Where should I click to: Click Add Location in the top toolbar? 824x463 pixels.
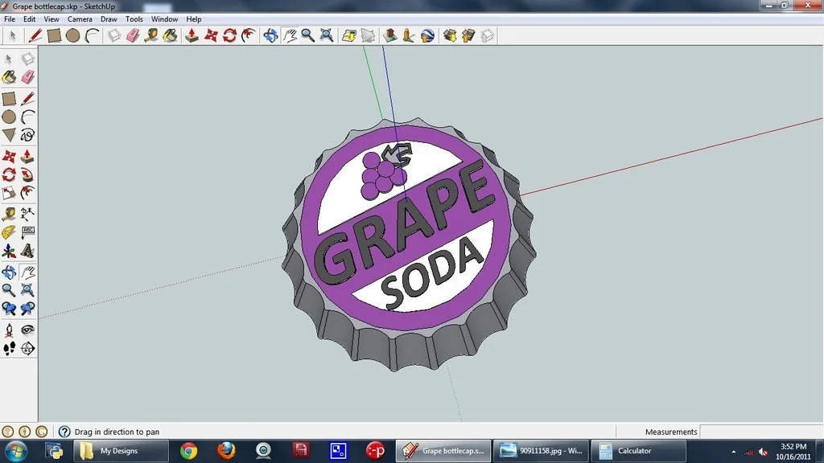349,35
